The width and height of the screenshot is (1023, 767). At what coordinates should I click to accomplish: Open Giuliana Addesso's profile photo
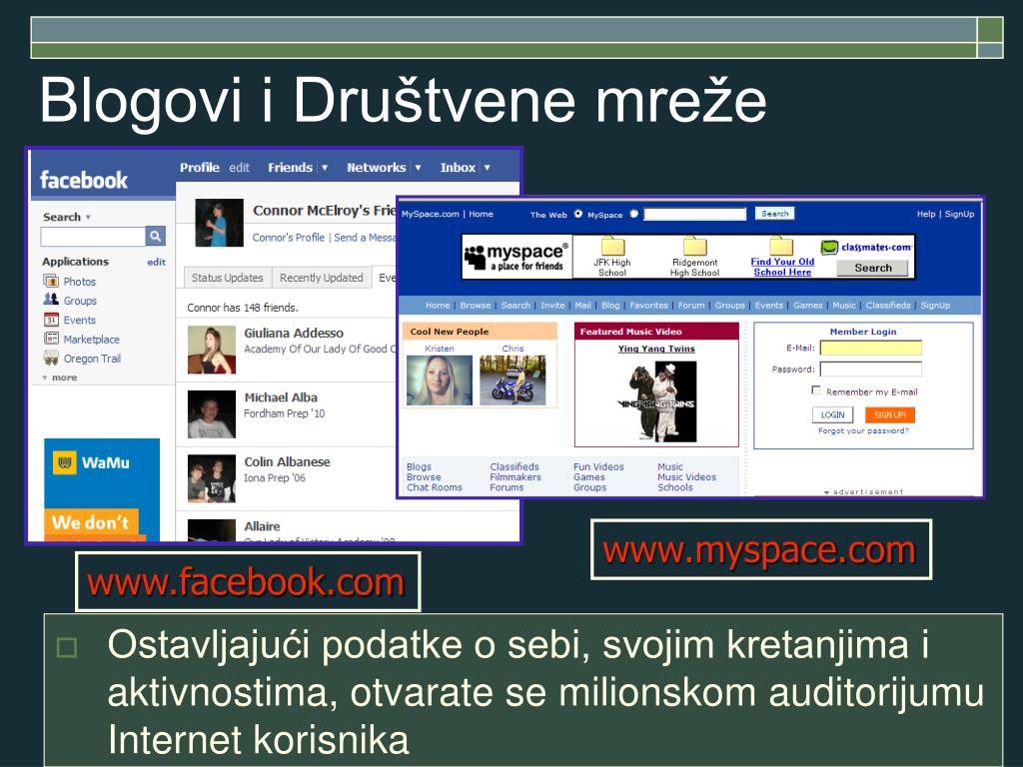pos(212,350)
